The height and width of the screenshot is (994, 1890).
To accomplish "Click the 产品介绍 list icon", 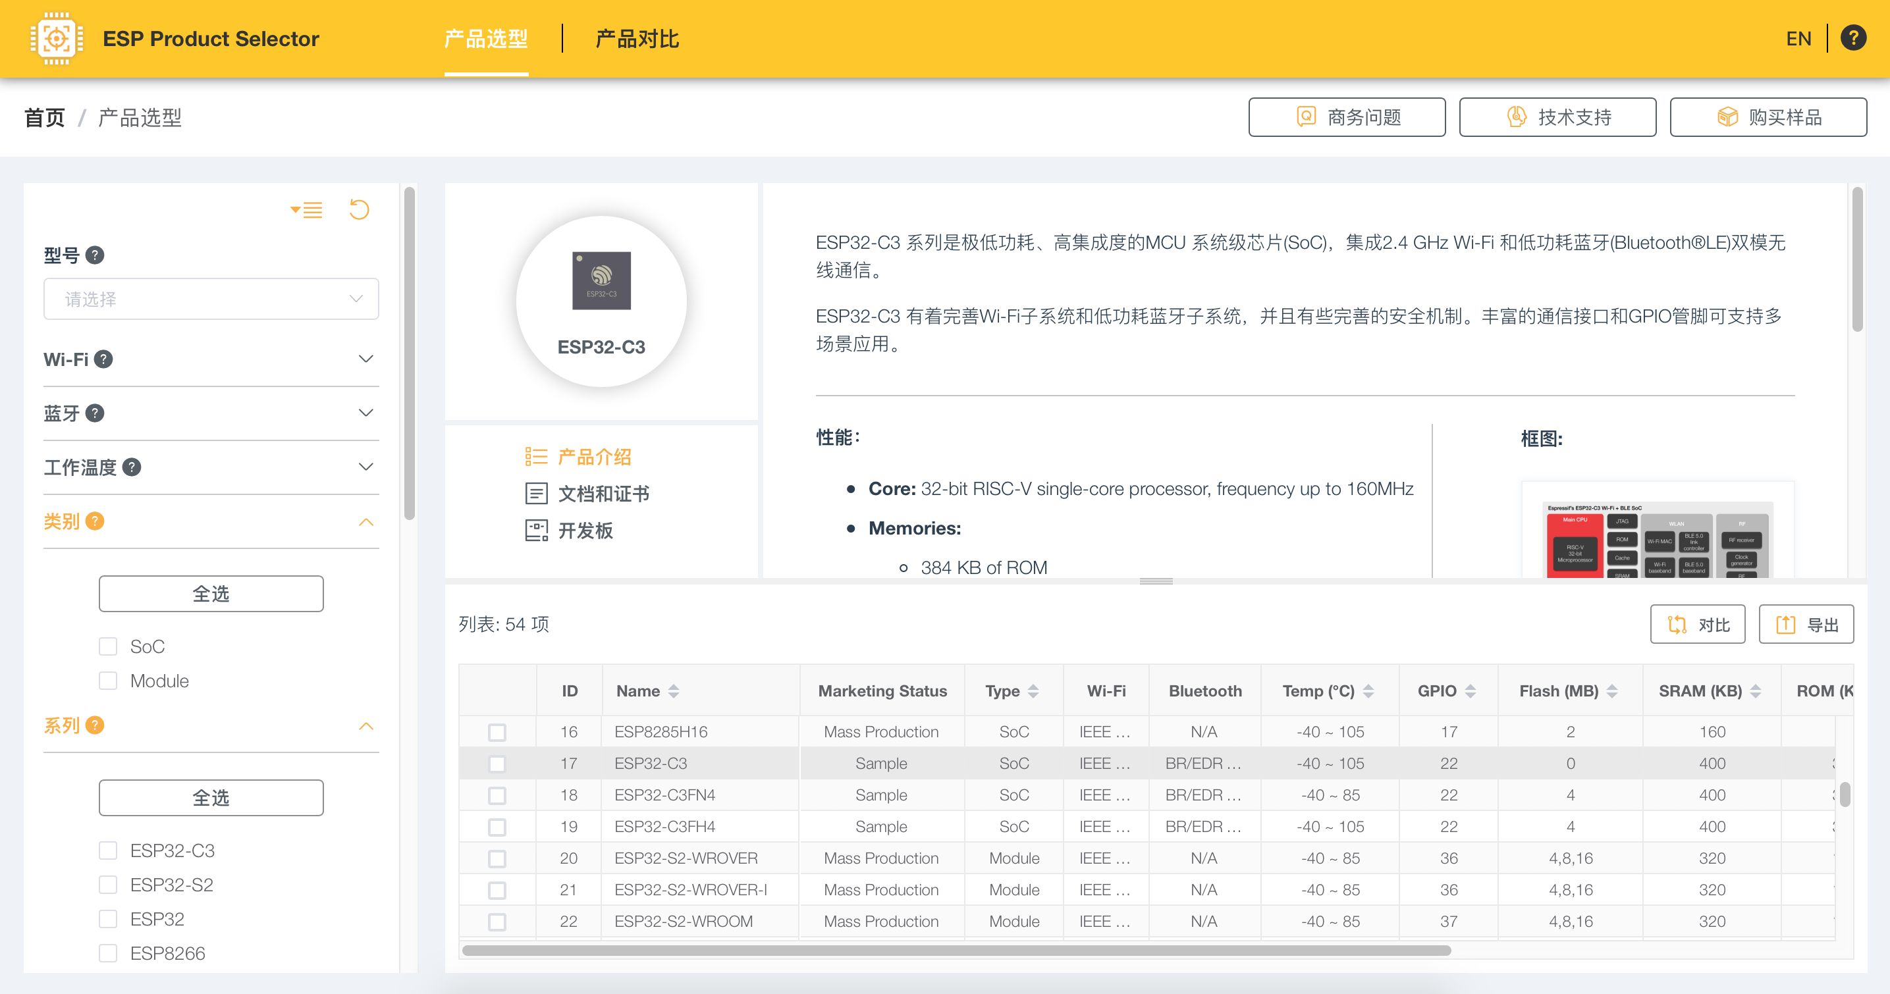I will 536,456.
